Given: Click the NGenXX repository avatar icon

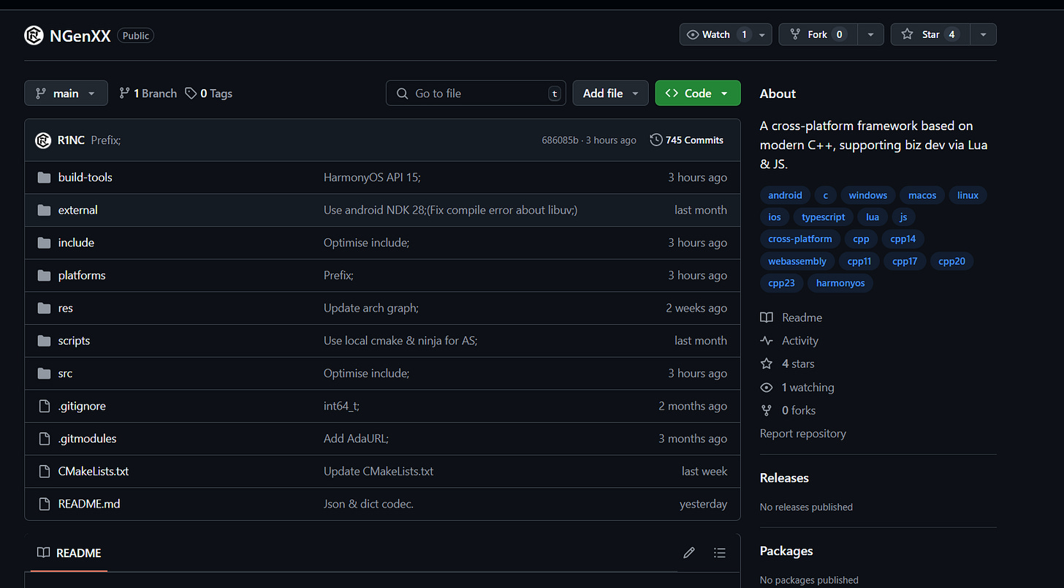Looking at the screenshot, I should (34, 35).
